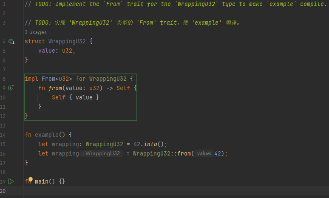Click "Self { value }" inside the from function
This screenshot has height=198, width=329.
point(75,97)
